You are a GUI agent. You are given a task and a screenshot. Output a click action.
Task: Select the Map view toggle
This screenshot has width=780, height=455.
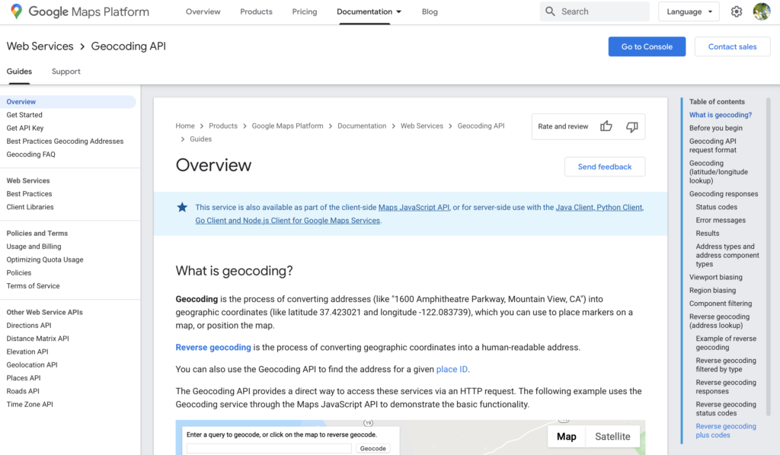(567, 436)
